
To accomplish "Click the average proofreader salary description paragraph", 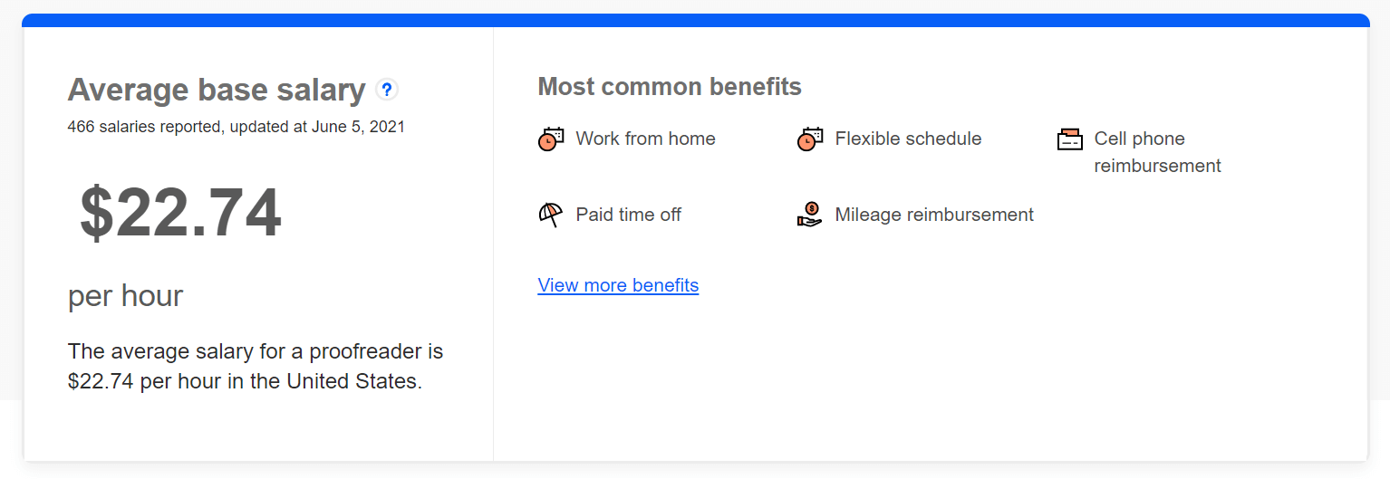I will pyautogui.click(x=256, y=366).
